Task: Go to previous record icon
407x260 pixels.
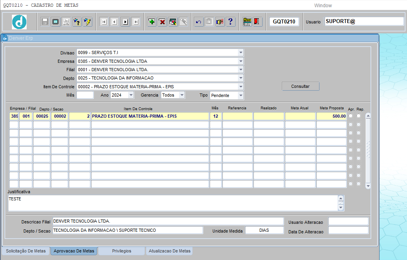Action: pos(115,22)
